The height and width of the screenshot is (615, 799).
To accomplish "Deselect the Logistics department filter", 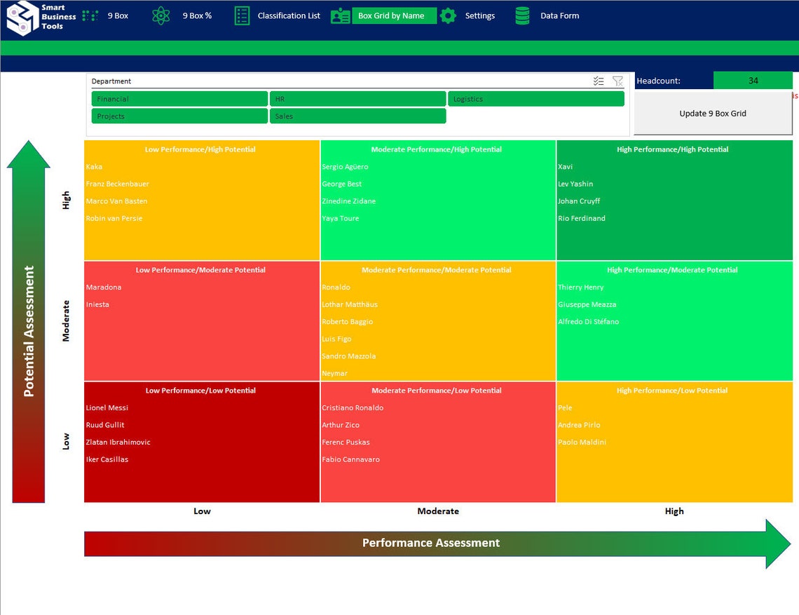I will click(536, 99).
